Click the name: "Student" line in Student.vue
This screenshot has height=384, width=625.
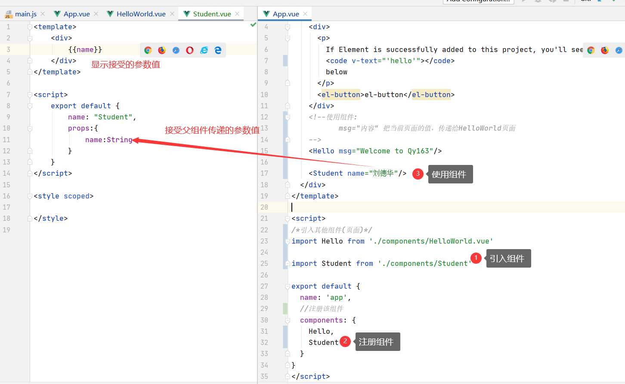click(x=102, y=117)
